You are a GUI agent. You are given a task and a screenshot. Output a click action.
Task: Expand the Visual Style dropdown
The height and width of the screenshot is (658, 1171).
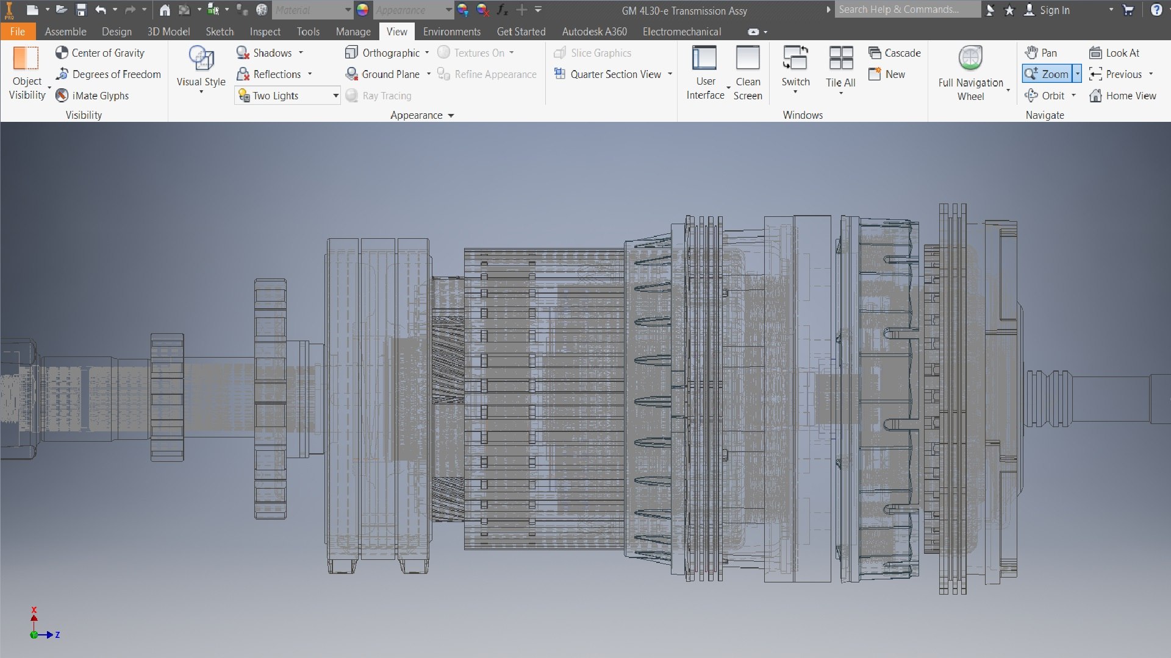coord(201,91)
